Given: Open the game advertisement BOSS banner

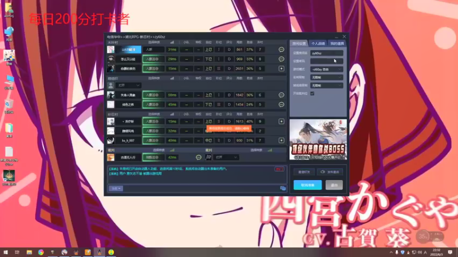Looking at the screenshot, I should 318,139.
